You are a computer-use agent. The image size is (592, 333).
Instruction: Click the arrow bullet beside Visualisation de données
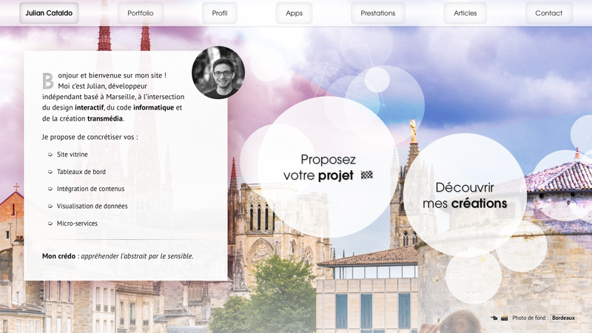(50, 206)
